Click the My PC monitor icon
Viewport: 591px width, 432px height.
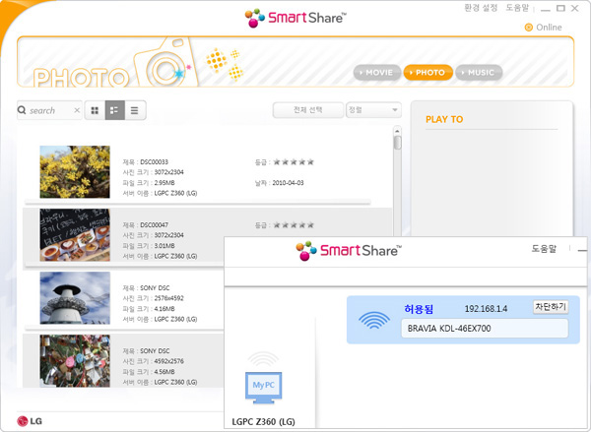click(x=263, y=387)
